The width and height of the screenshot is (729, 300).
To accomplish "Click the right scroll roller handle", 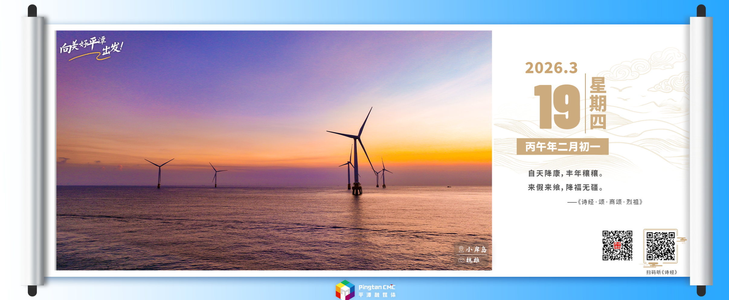I will pyautogui.click(x=701, y=151).
